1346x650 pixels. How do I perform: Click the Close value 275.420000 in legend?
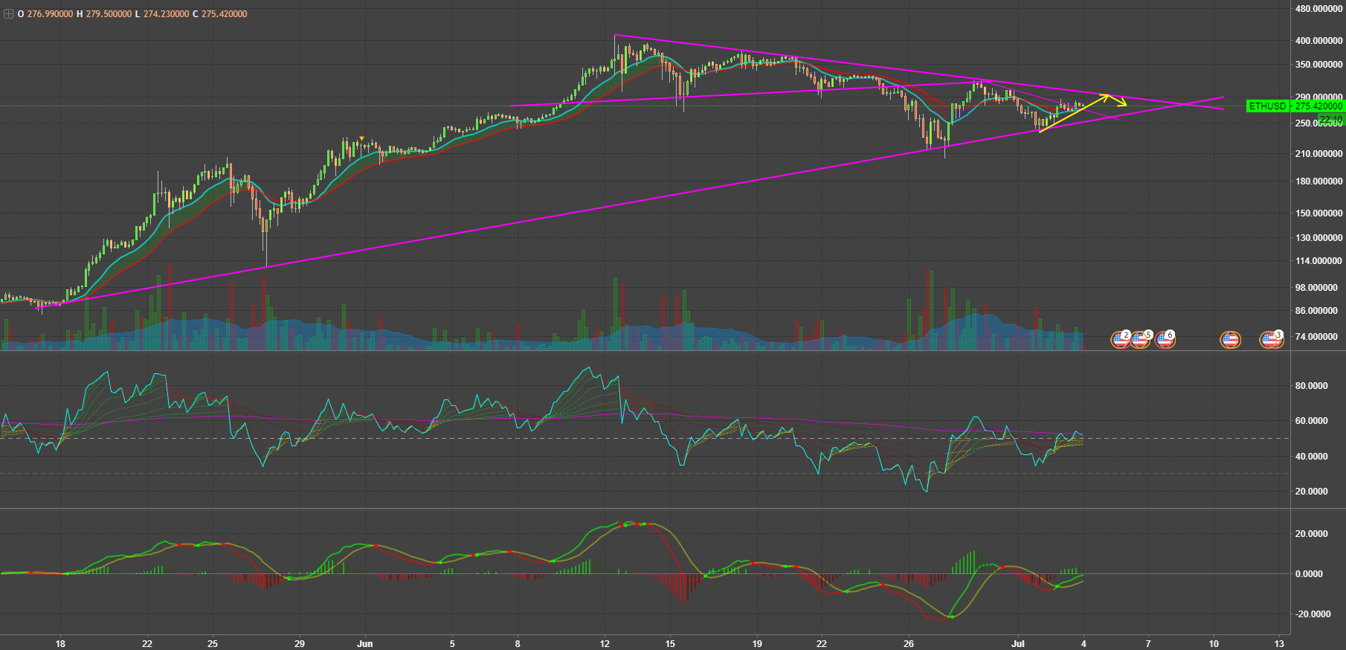click(224, 14)
